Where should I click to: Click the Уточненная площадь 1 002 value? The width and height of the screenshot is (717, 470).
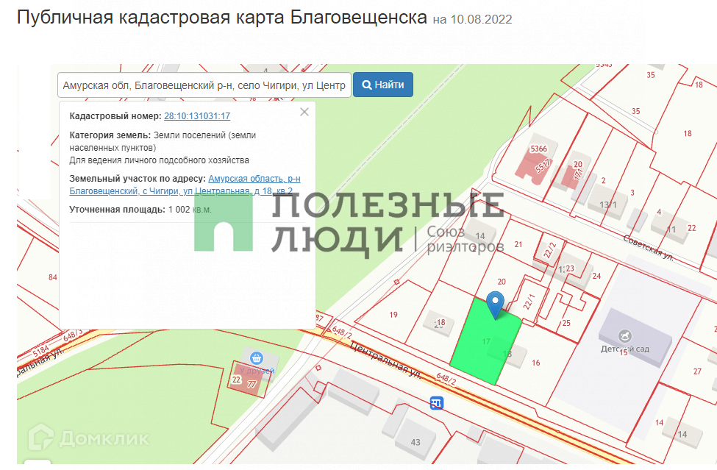pyautogui.click(x=190, y=210)
